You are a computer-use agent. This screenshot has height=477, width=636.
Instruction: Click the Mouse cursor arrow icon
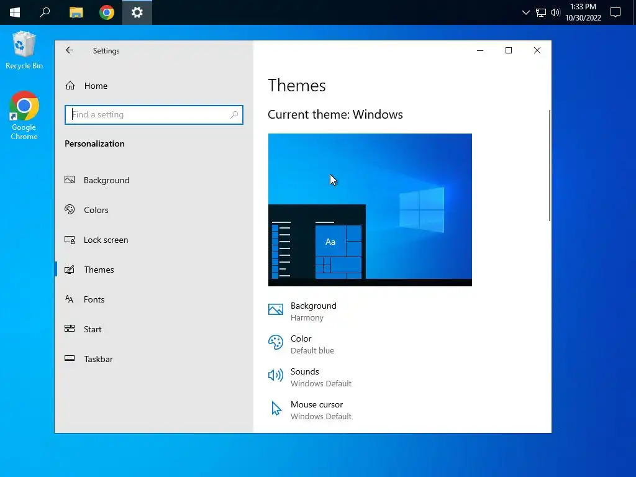pos(276,409)
